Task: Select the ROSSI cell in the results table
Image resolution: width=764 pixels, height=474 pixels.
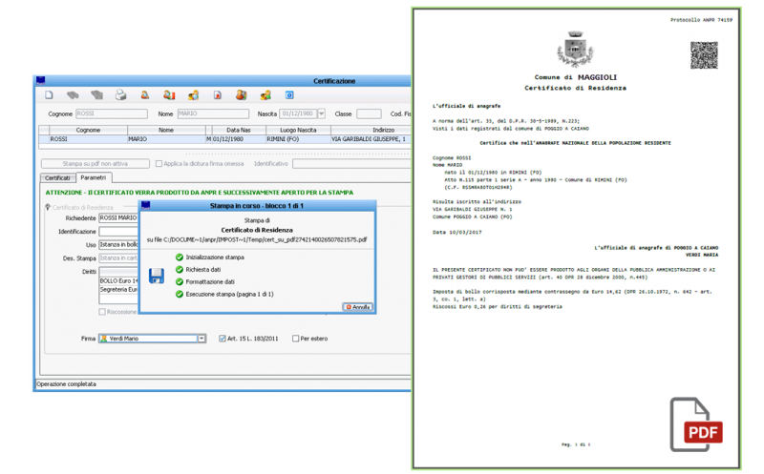Action: tap(88, 139)
